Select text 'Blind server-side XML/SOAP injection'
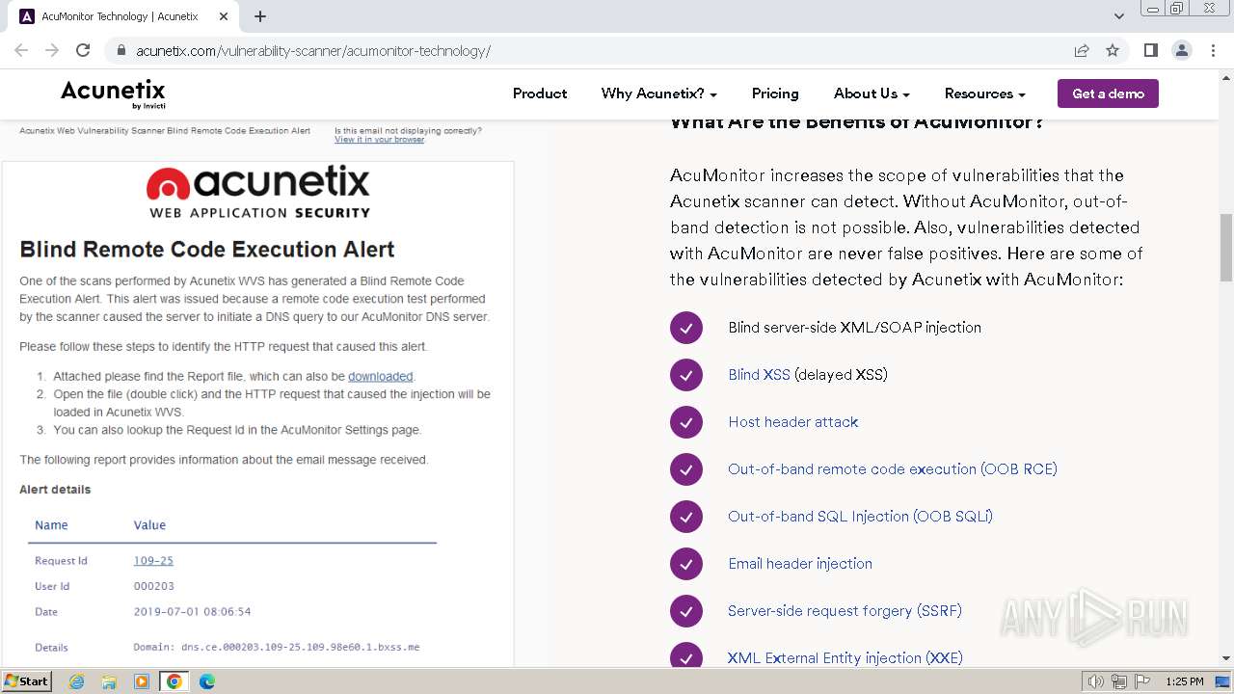Image resolution: width=1234 pixels, height=694 pixels. (x=854, y=328)
